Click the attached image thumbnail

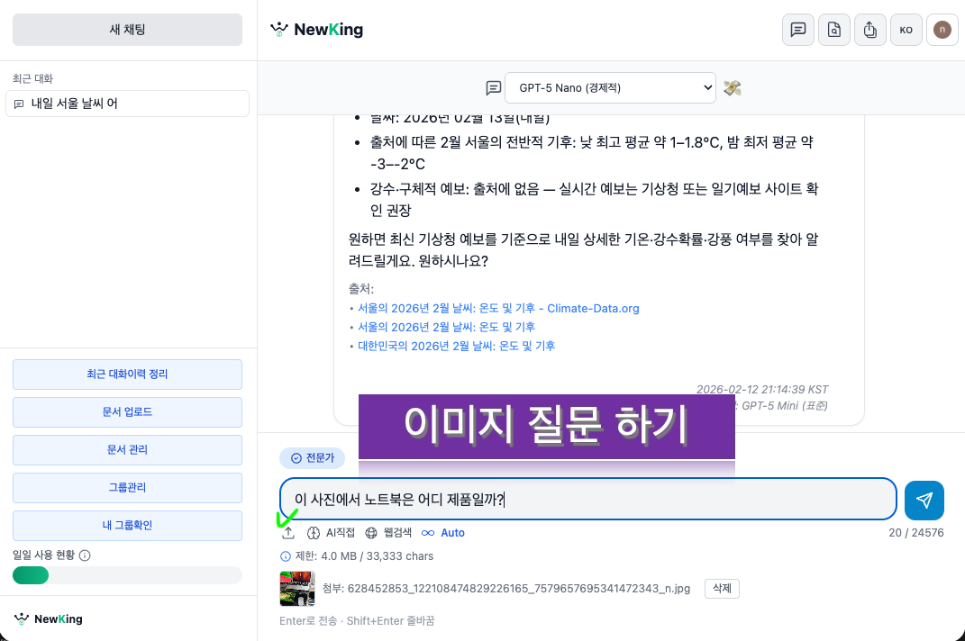pos(297,588)
